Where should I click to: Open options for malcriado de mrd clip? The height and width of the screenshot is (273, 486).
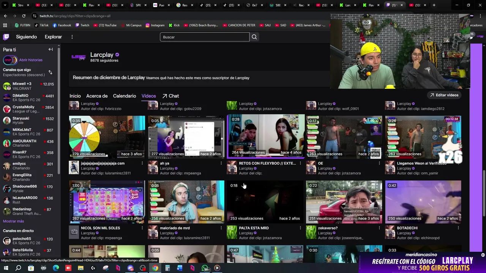[221, 228]
